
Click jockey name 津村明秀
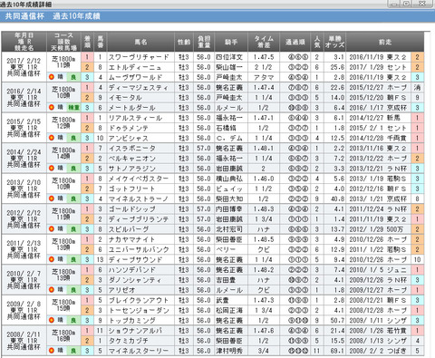(x=229, y=351)
